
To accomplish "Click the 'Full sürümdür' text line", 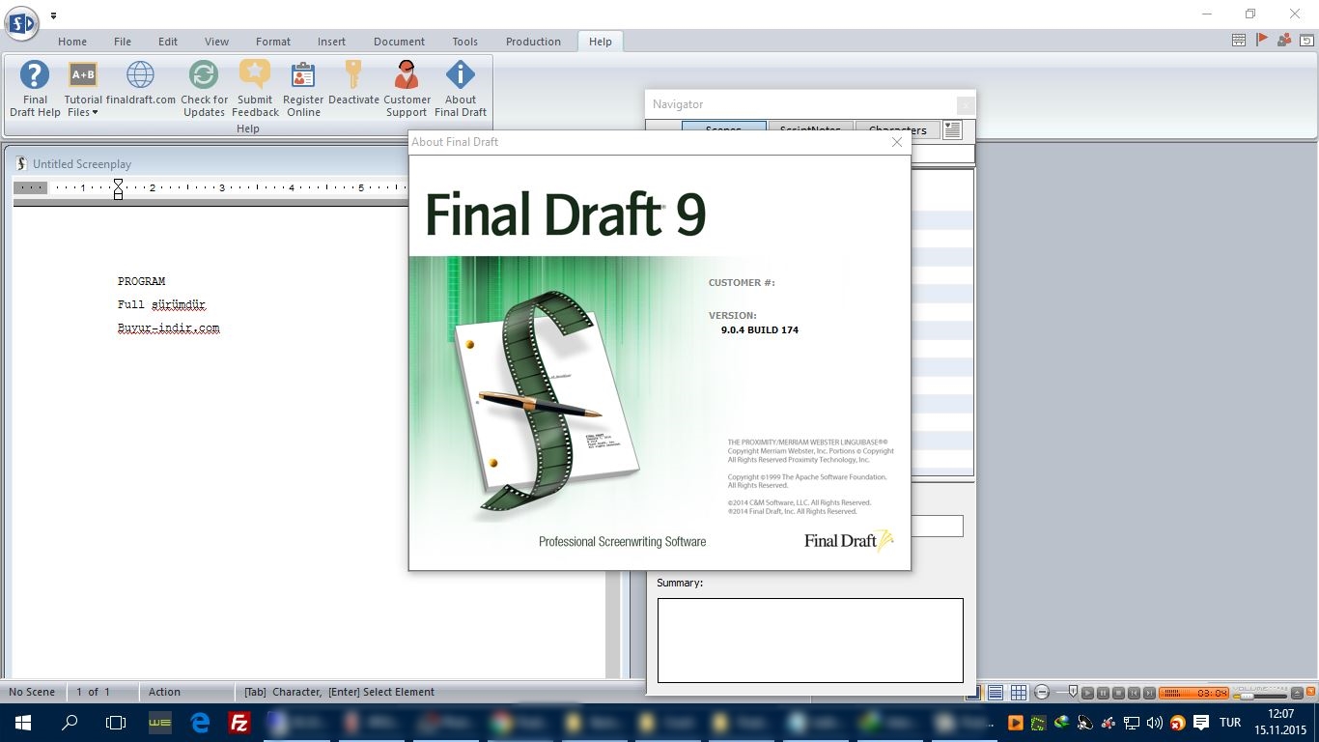I will point(161,304).
